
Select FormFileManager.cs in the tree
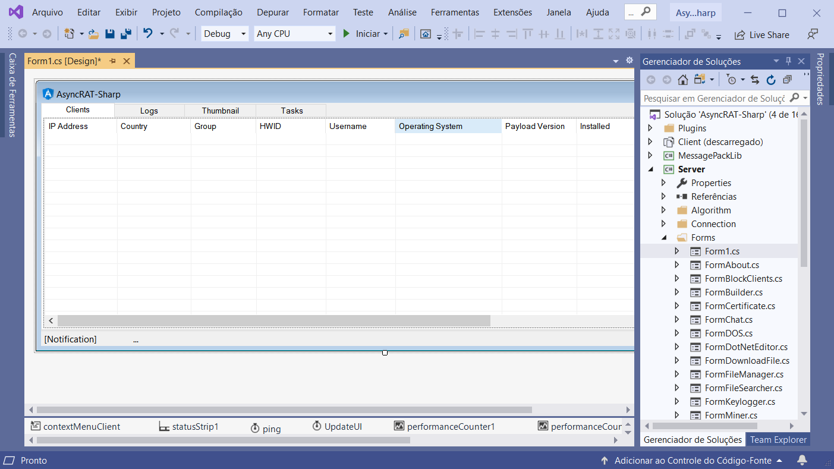(x=744, y=374)
